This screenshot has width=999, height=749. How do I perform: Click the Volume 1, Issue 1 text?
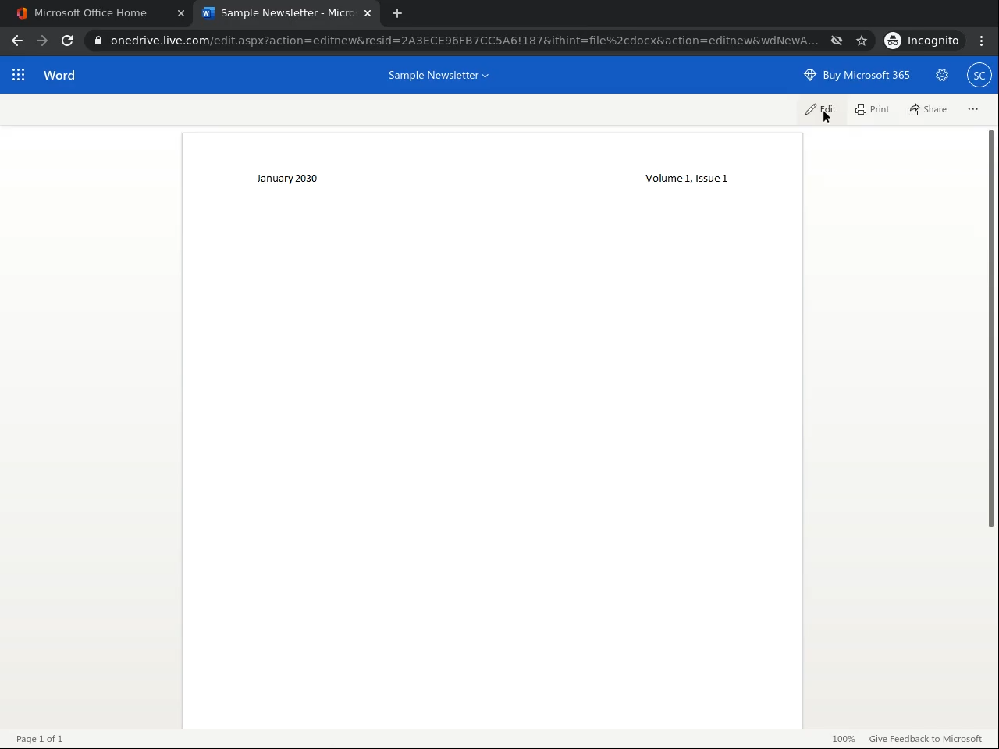click(686, 178)
